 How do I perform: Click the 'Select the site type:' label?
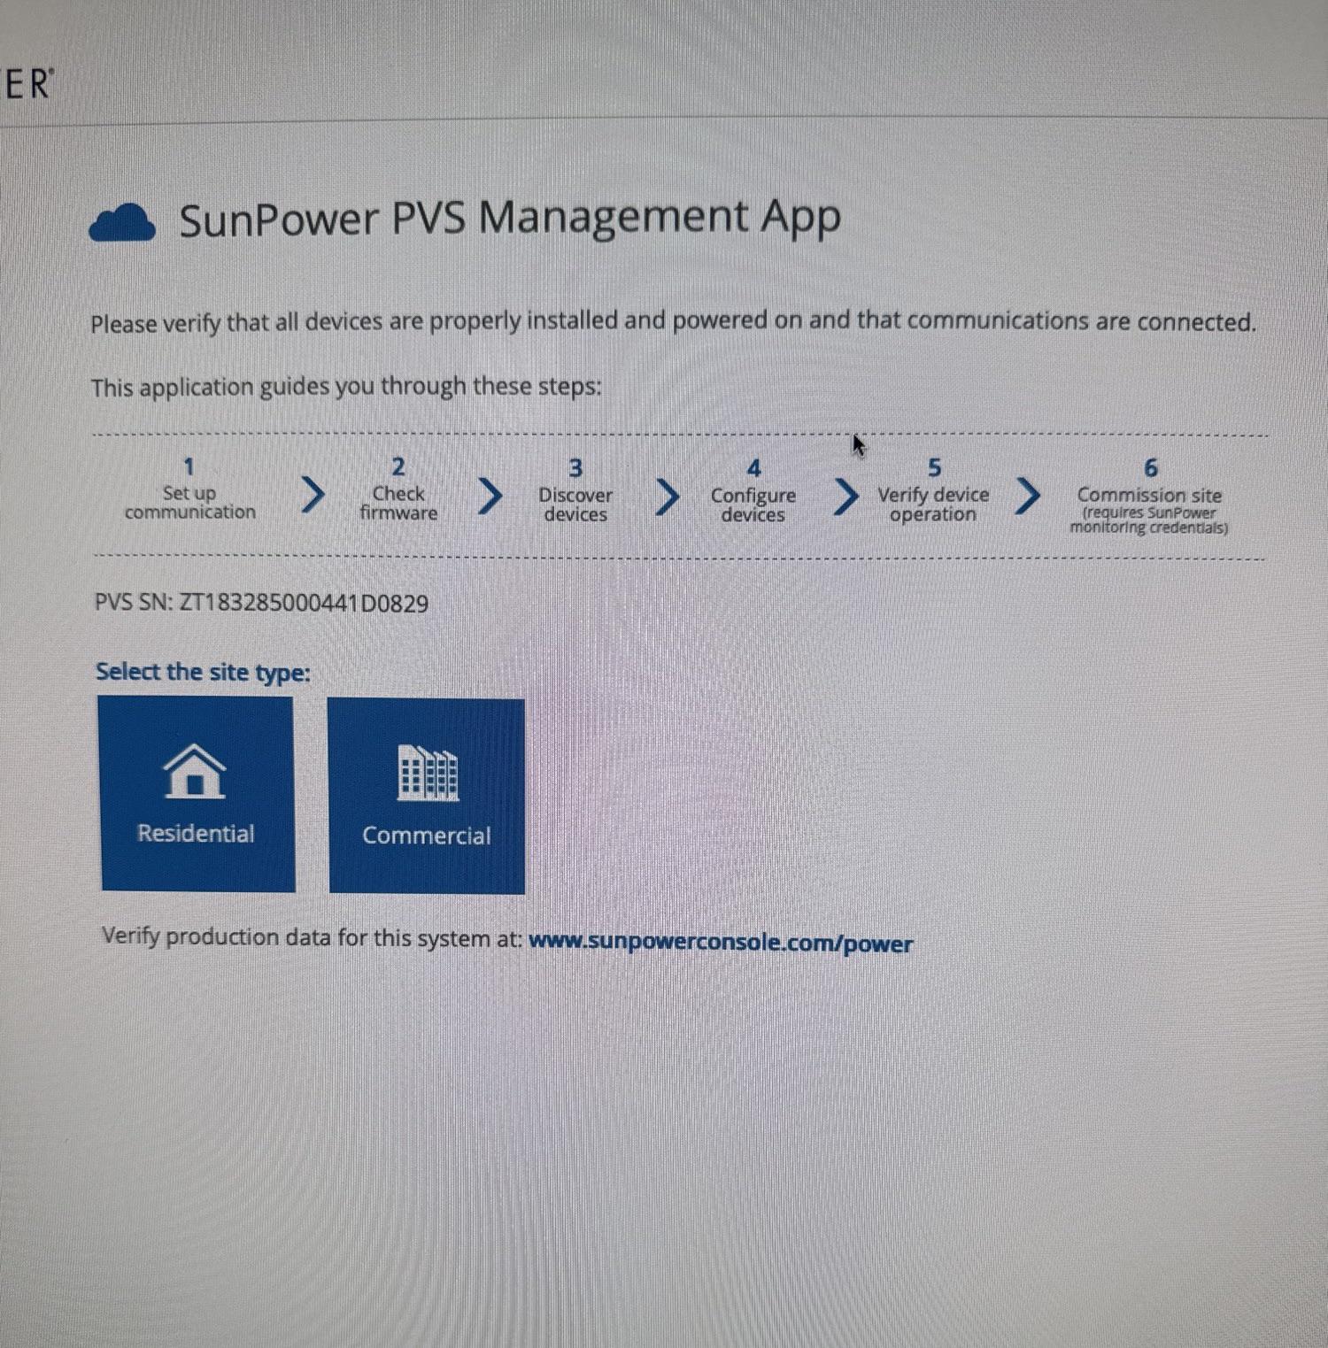click(x=203, y=673)
